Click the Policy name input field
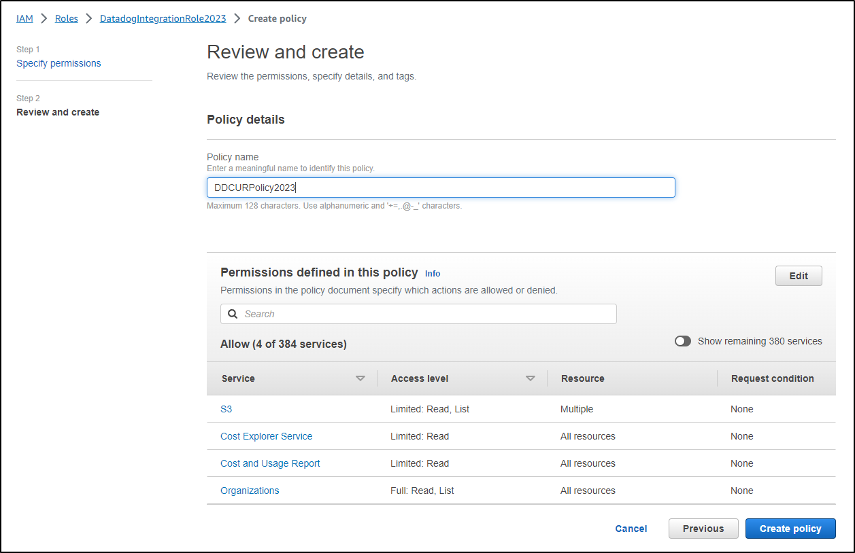 441,188
